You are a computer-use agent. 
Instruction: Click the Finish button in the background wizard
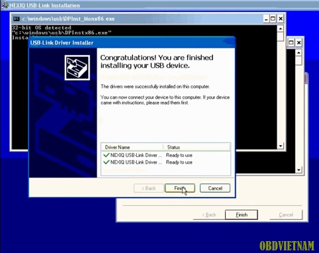242,215
